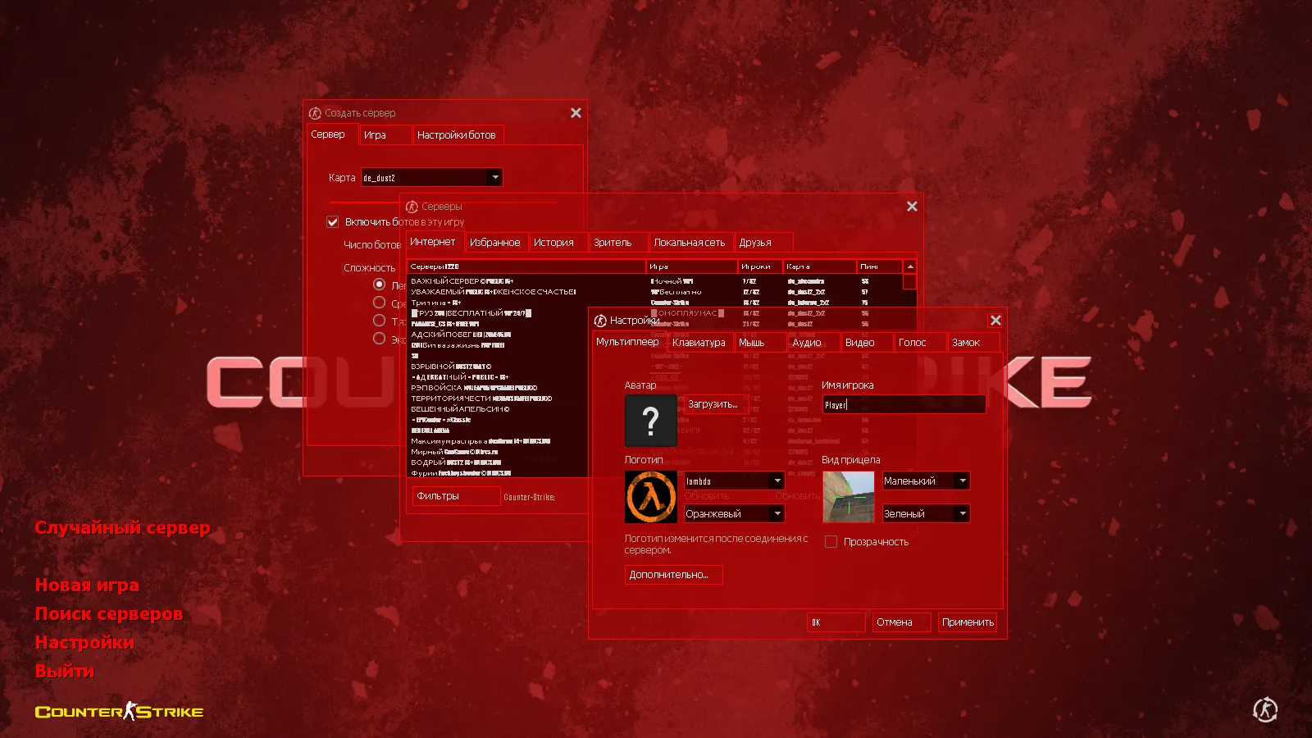
Task: Click the Дополнительно button
Action: click(672, 574)
